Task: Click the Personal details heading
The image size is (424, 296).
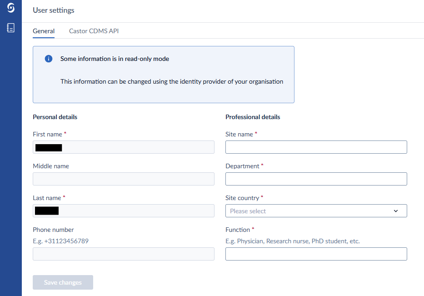Action: [x=55, y=117]
